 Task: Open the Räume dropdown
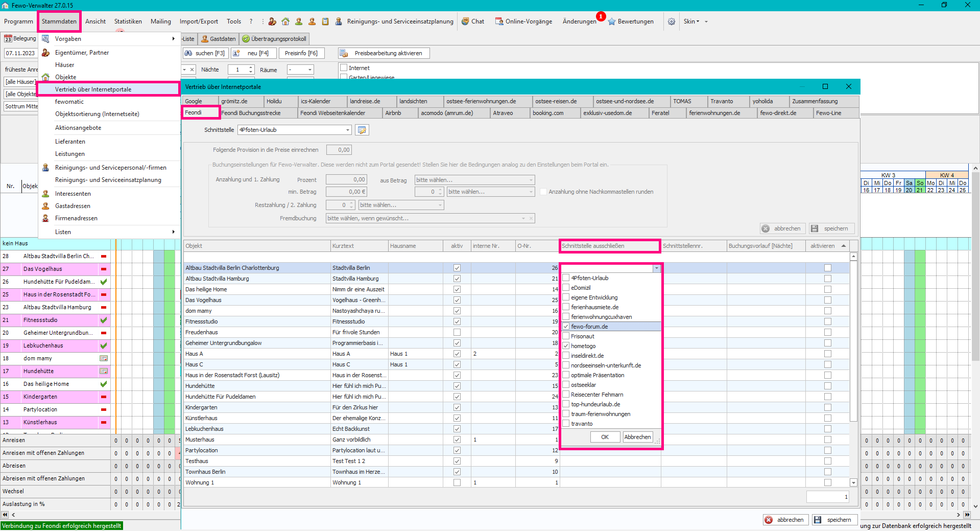pyautogui.click(x=309, y=70)
